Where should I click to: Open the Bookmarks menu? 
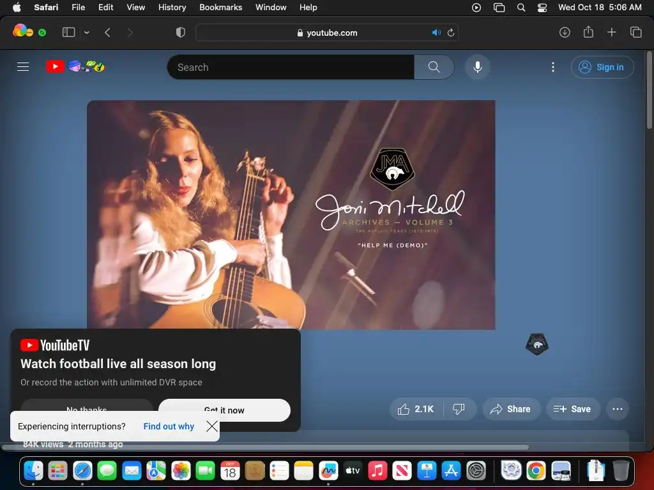(220, 8)
